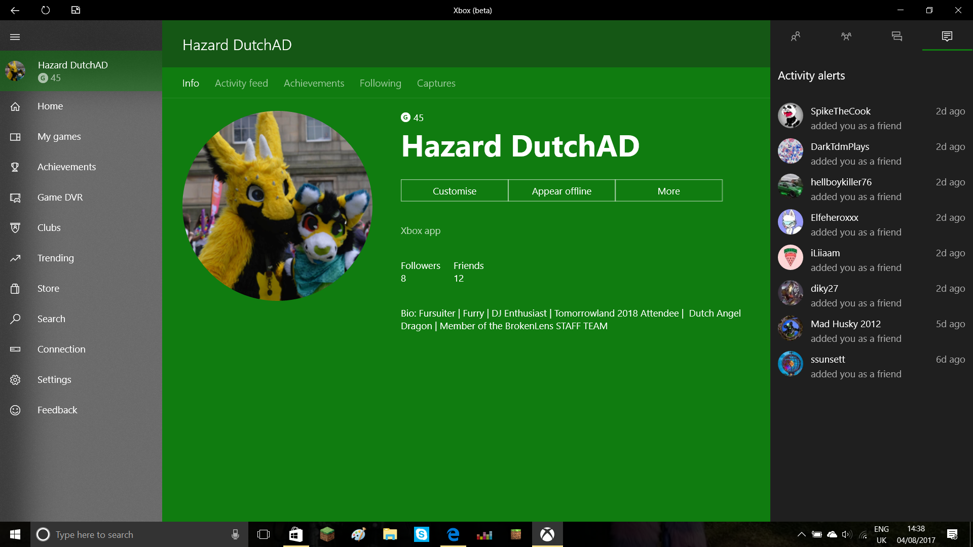Click the profile picture thumbnail
The image size is (973, 547).
[15, 71]
